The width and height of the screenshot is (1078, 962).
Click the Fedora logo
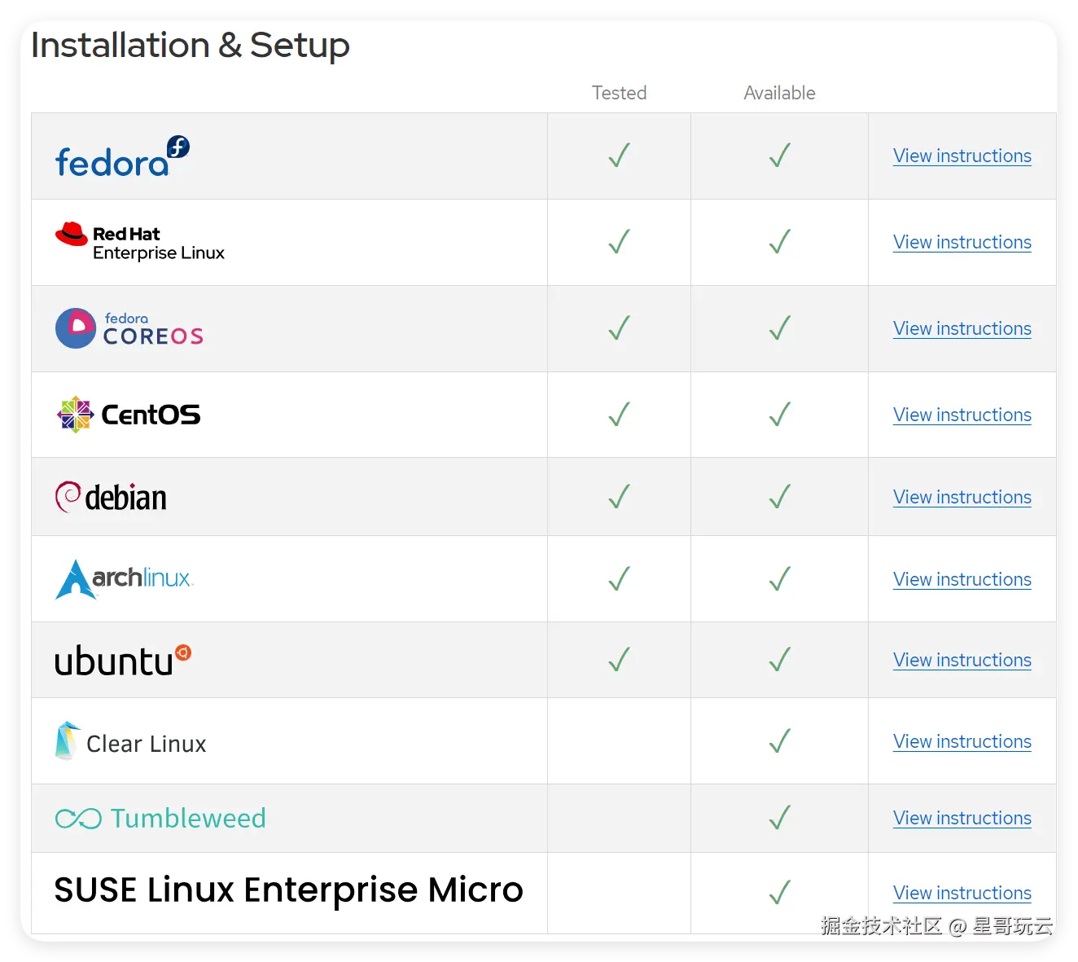[x=122, y=157]
